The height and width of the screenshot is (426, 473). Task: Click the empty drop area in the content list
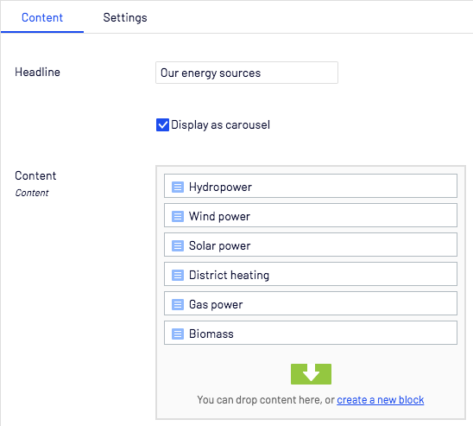pyautogui.click(x=311, y=382)
